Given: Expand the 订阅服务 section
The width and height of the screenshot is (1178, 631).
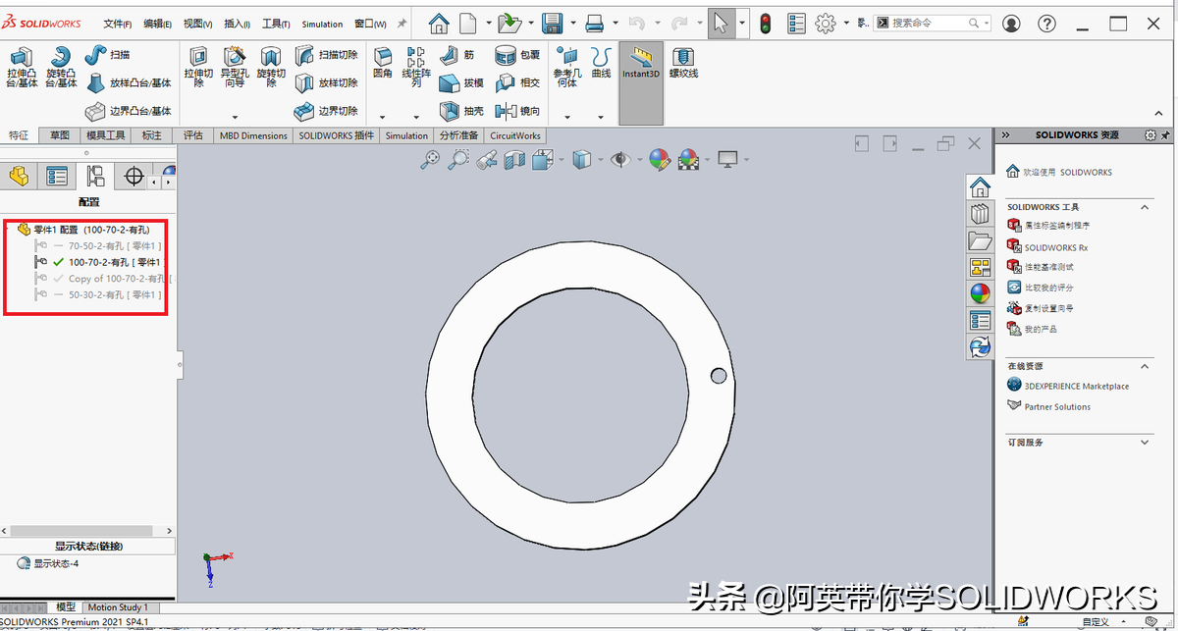Looking at the screenshot, I should click(x=1145, y=443).
